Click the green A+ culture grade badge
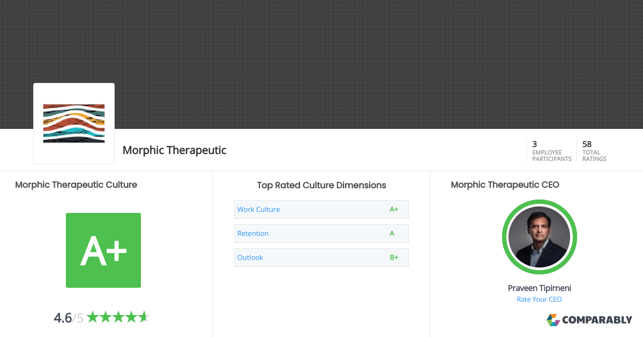 (103, 250)
